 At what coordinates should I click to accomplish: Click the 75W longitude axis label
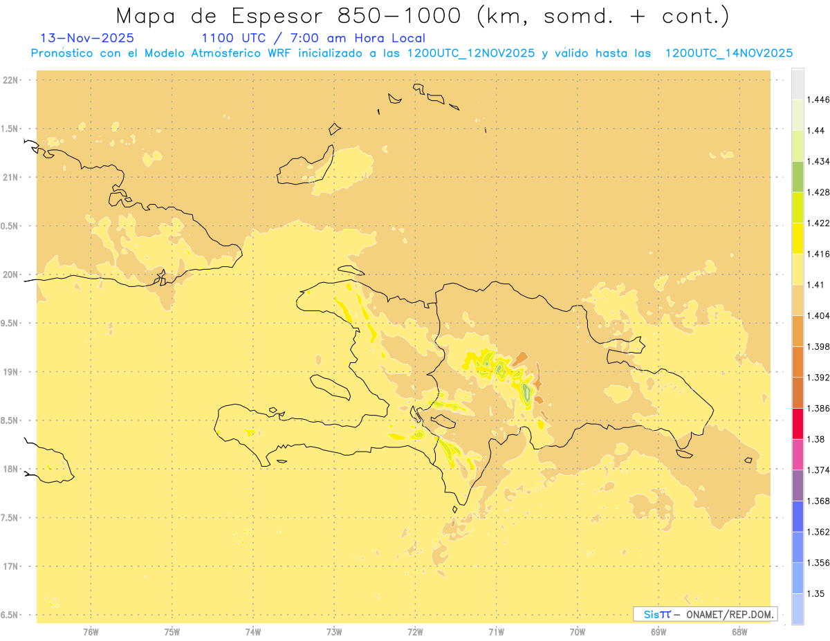172,632
